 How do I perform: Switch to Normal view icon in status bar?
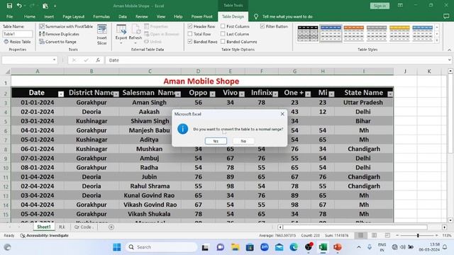[361, 235]
